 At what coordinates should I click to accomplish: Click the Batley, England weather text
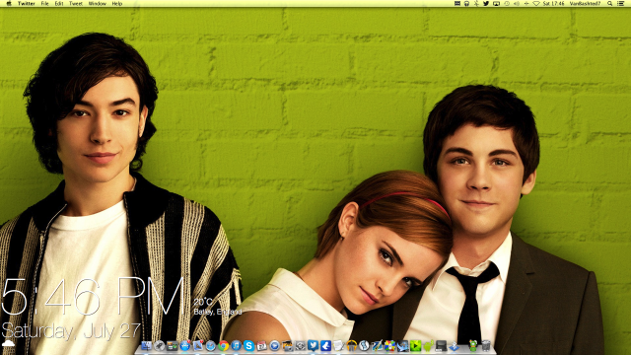point(218,312)
